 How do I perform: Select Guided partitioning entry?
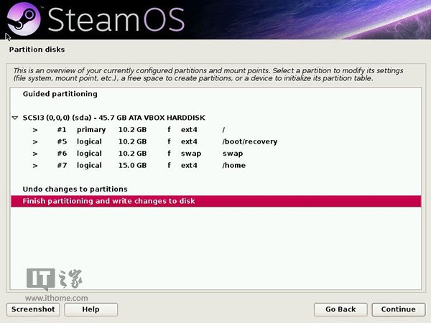(216, 94)
